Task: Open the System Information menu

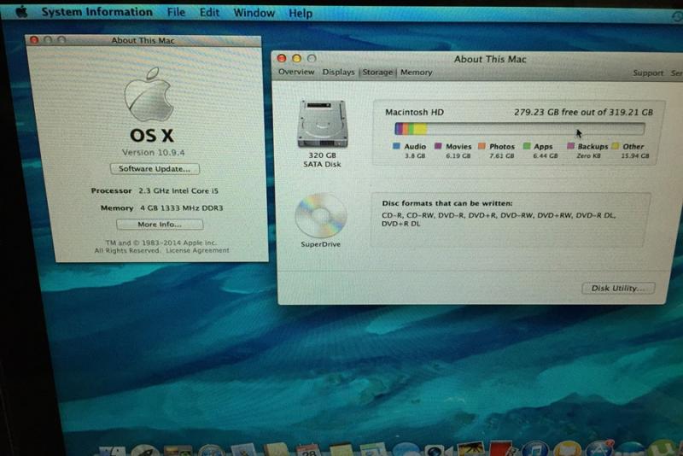Action: click(x=96, y=13)
